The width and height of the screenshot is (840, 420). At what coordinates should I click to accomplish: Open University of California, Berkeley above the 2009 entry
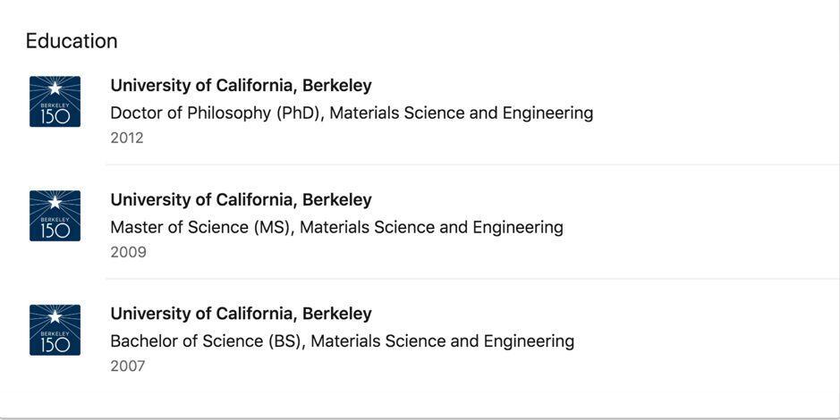pos(241,199)
